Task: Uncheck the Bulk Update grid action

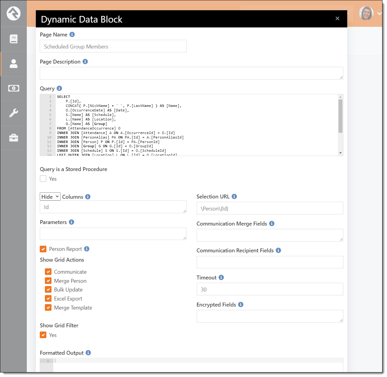Action: click(48, 289)
